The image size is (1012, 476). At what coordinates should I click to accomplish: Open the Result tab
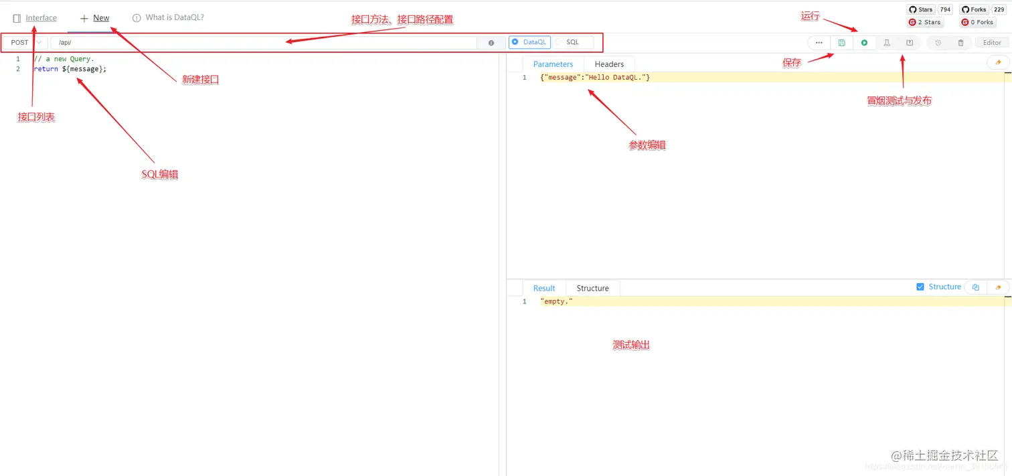(544, 289)
